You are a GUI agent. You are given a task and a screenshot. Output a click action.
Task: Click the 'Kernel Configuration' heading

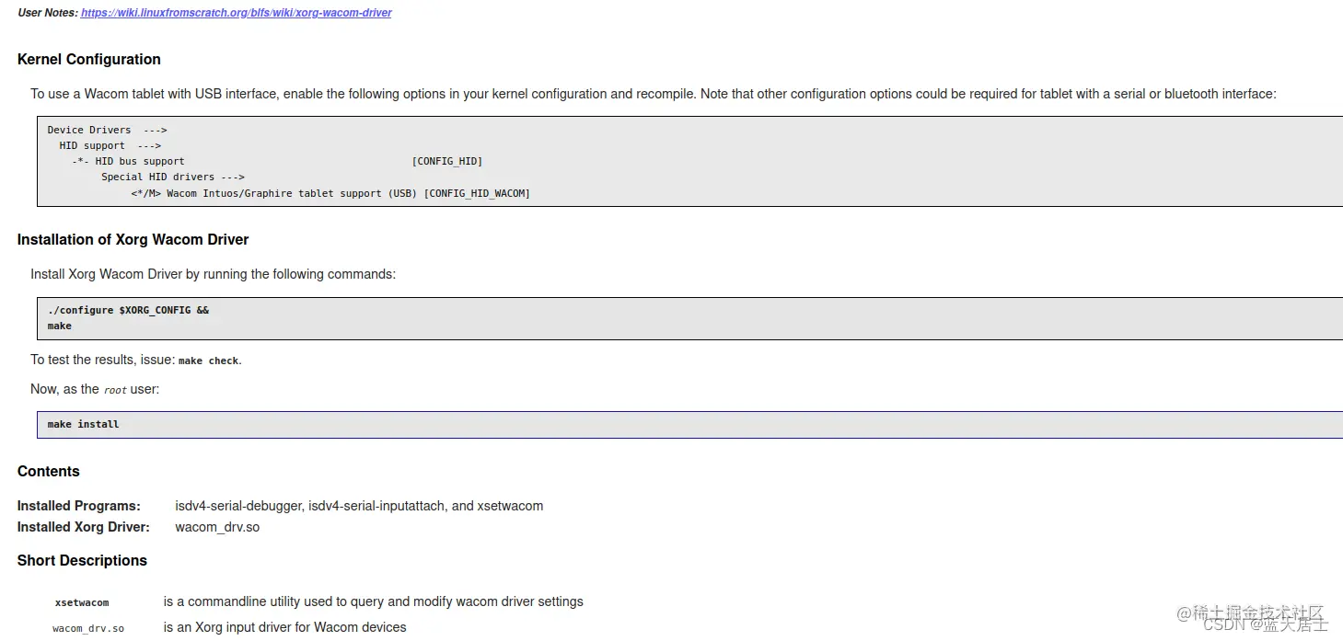click(89, 59)
